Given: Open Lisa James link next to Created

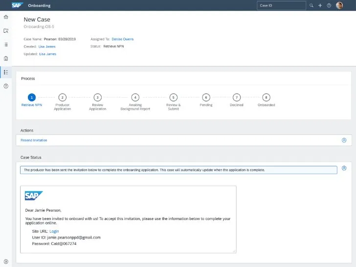Looking at the screenshot, I should click(x=47, y=46).
